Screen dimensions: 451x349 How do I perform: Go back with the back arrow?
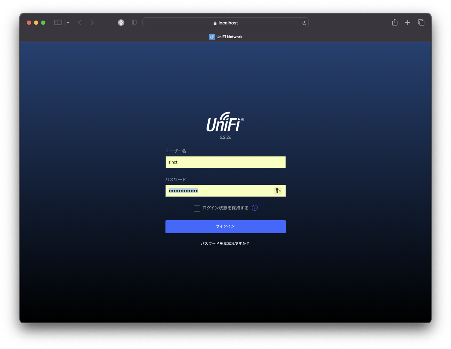(x=80, y=23)
